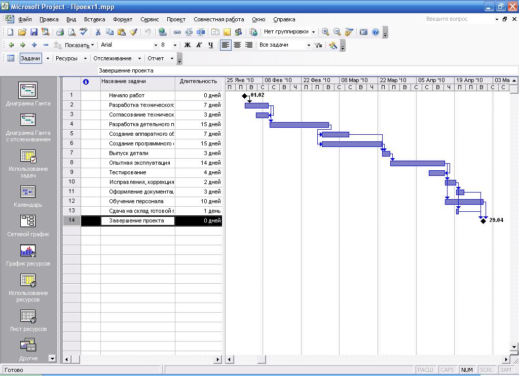This screenshot has height=376, width=519.
Task: Click the Название задачи column header
Action: (138, 84)
